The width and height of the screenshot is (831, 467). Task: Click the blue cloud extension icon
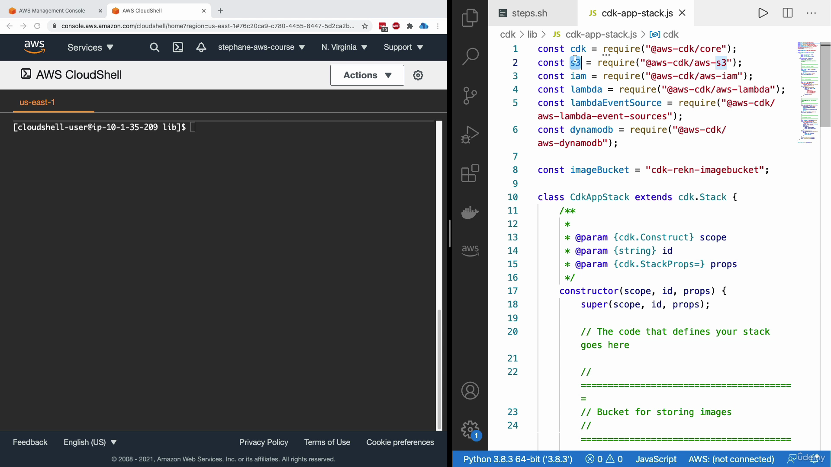coord(424,26)
